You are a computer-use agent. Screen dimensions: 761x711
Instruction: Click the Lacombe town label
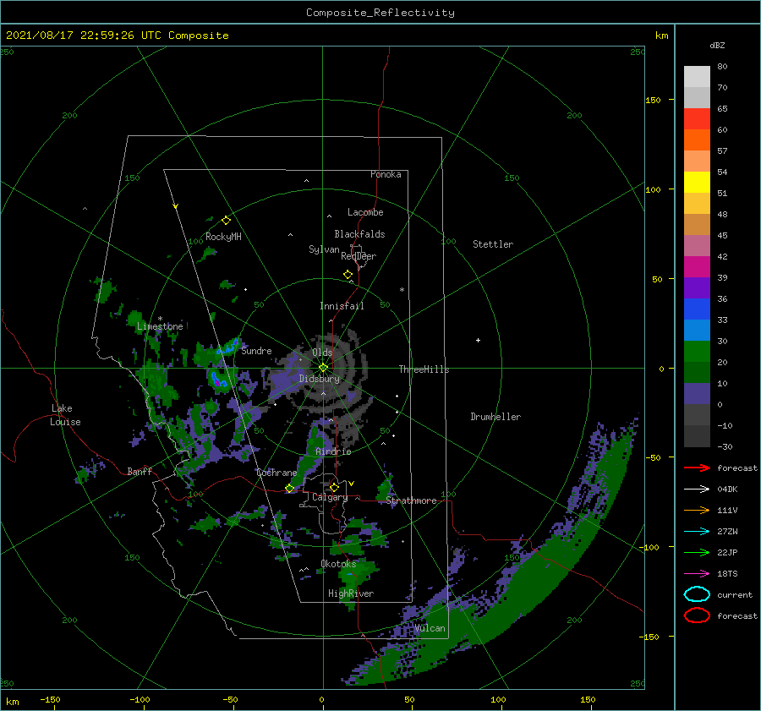[x=365, y=212]
